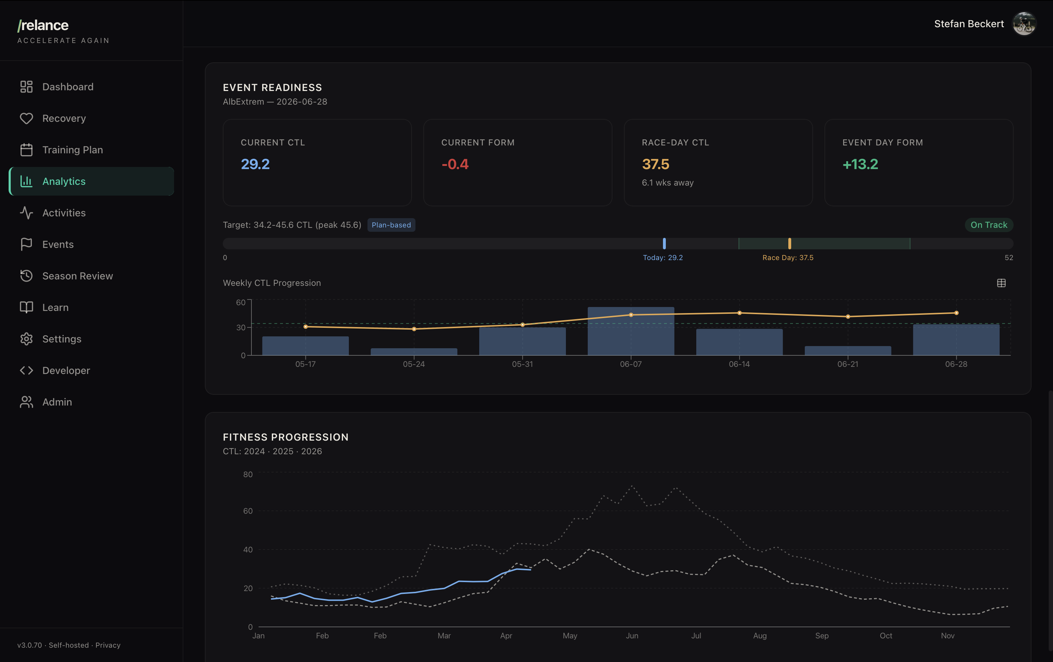
Task: Click the Learn book icon
Action: tap(26, 307)
